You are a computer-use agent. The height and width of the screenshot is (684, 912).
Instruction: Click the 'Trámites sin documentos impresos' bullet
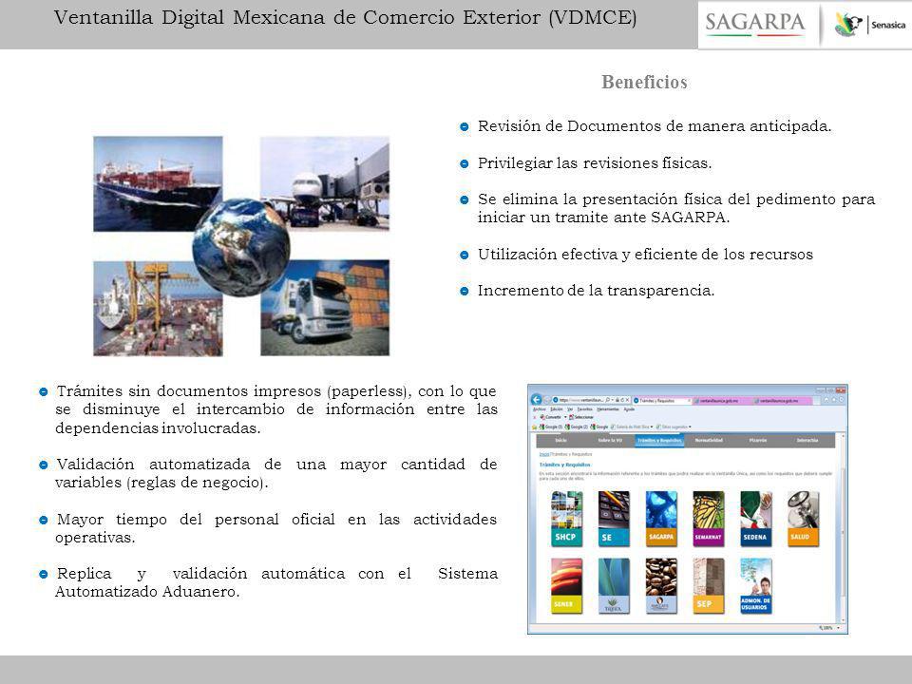click(x=276, y=409)
